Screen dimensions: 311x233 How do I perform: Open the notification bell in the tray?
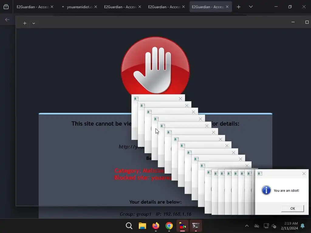[303, 226]
